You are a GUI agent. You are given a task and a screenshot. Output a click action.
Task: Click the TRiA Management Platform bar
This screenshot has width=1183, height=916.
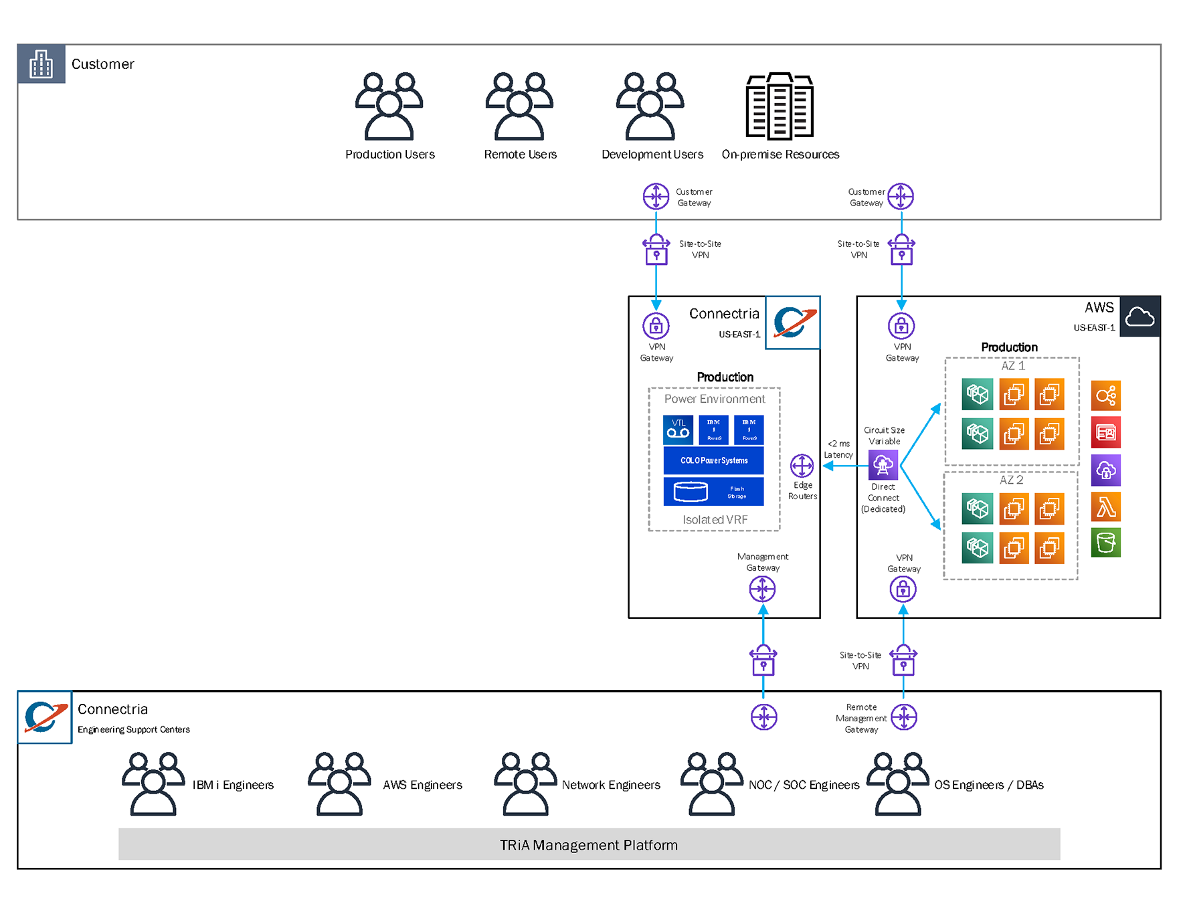pyautogui.click(x=589, y=844)
